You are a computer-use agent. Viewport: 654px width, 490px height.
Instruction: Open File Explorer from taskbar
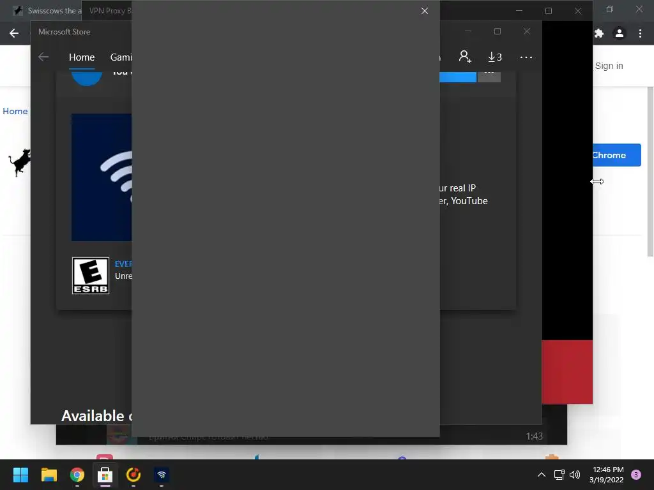coord(49,475)
